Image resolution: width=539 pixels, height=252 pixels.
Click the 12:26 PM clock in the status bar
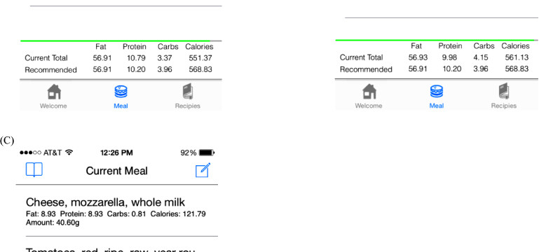pos(116,153)
